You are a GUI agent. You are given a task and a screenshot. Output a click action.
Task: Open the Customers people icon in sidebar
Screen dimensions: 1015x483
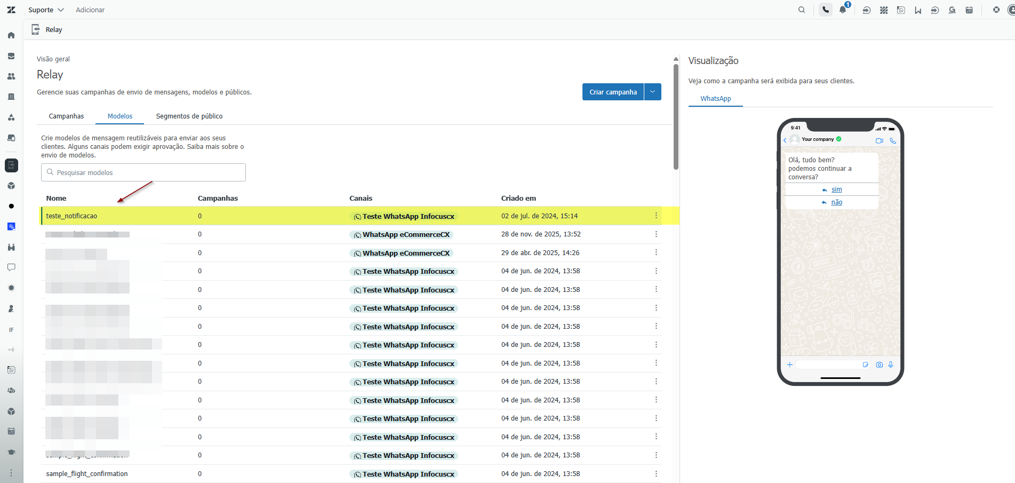(x=11, y=76)
